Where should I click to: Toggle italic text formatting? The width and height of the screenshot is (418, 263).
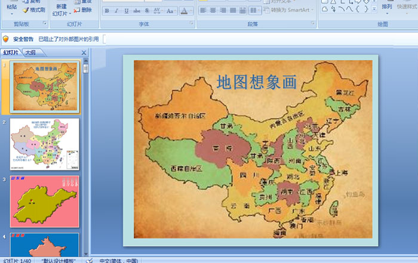tap(116, 11)
